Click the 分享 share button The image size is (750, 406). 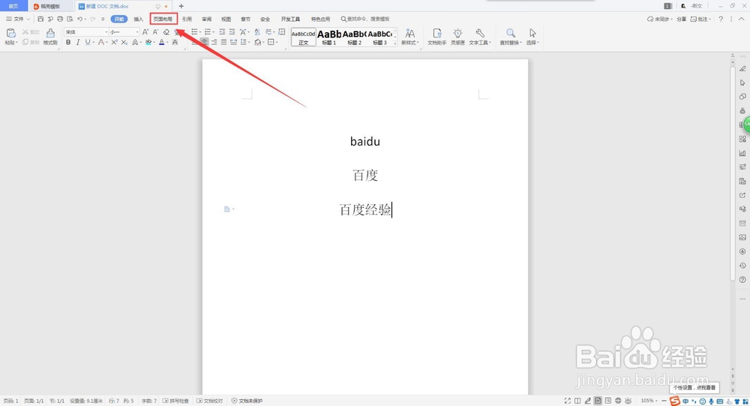(682, 20)
